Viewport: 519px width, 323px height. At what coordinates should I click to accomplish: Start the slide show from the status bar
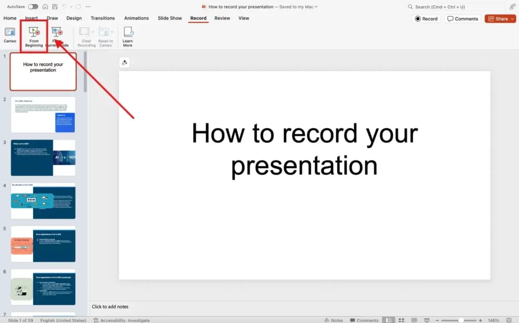427,319
